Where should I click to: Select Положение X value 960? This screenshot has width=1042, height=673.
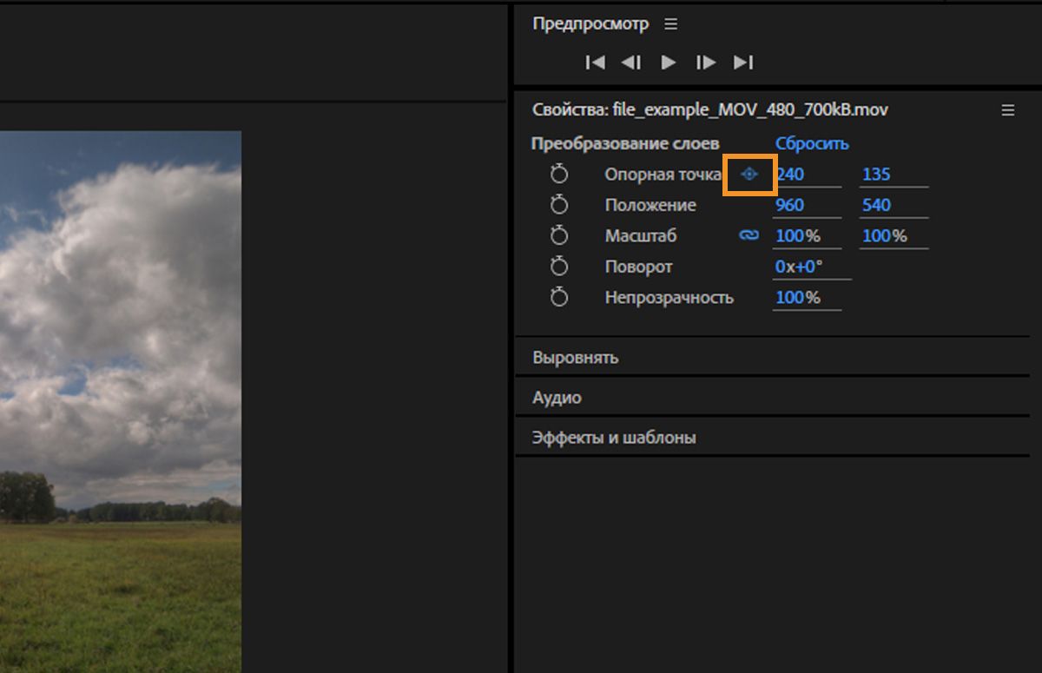pyautogui.click(x=790, y=205)
